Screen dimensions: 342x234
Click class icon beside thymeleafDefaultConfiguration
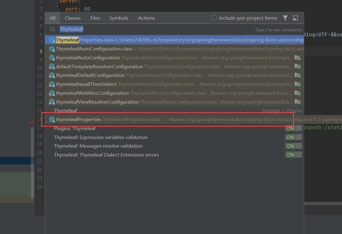tap(52, 75)
